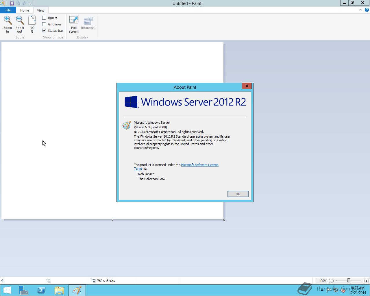
Task: Click the network tray icon
Action: 336,290
